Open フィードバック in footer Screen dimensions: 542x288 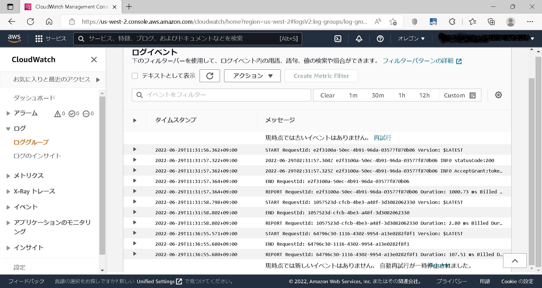pyautogui.click(x=26, y=281)
